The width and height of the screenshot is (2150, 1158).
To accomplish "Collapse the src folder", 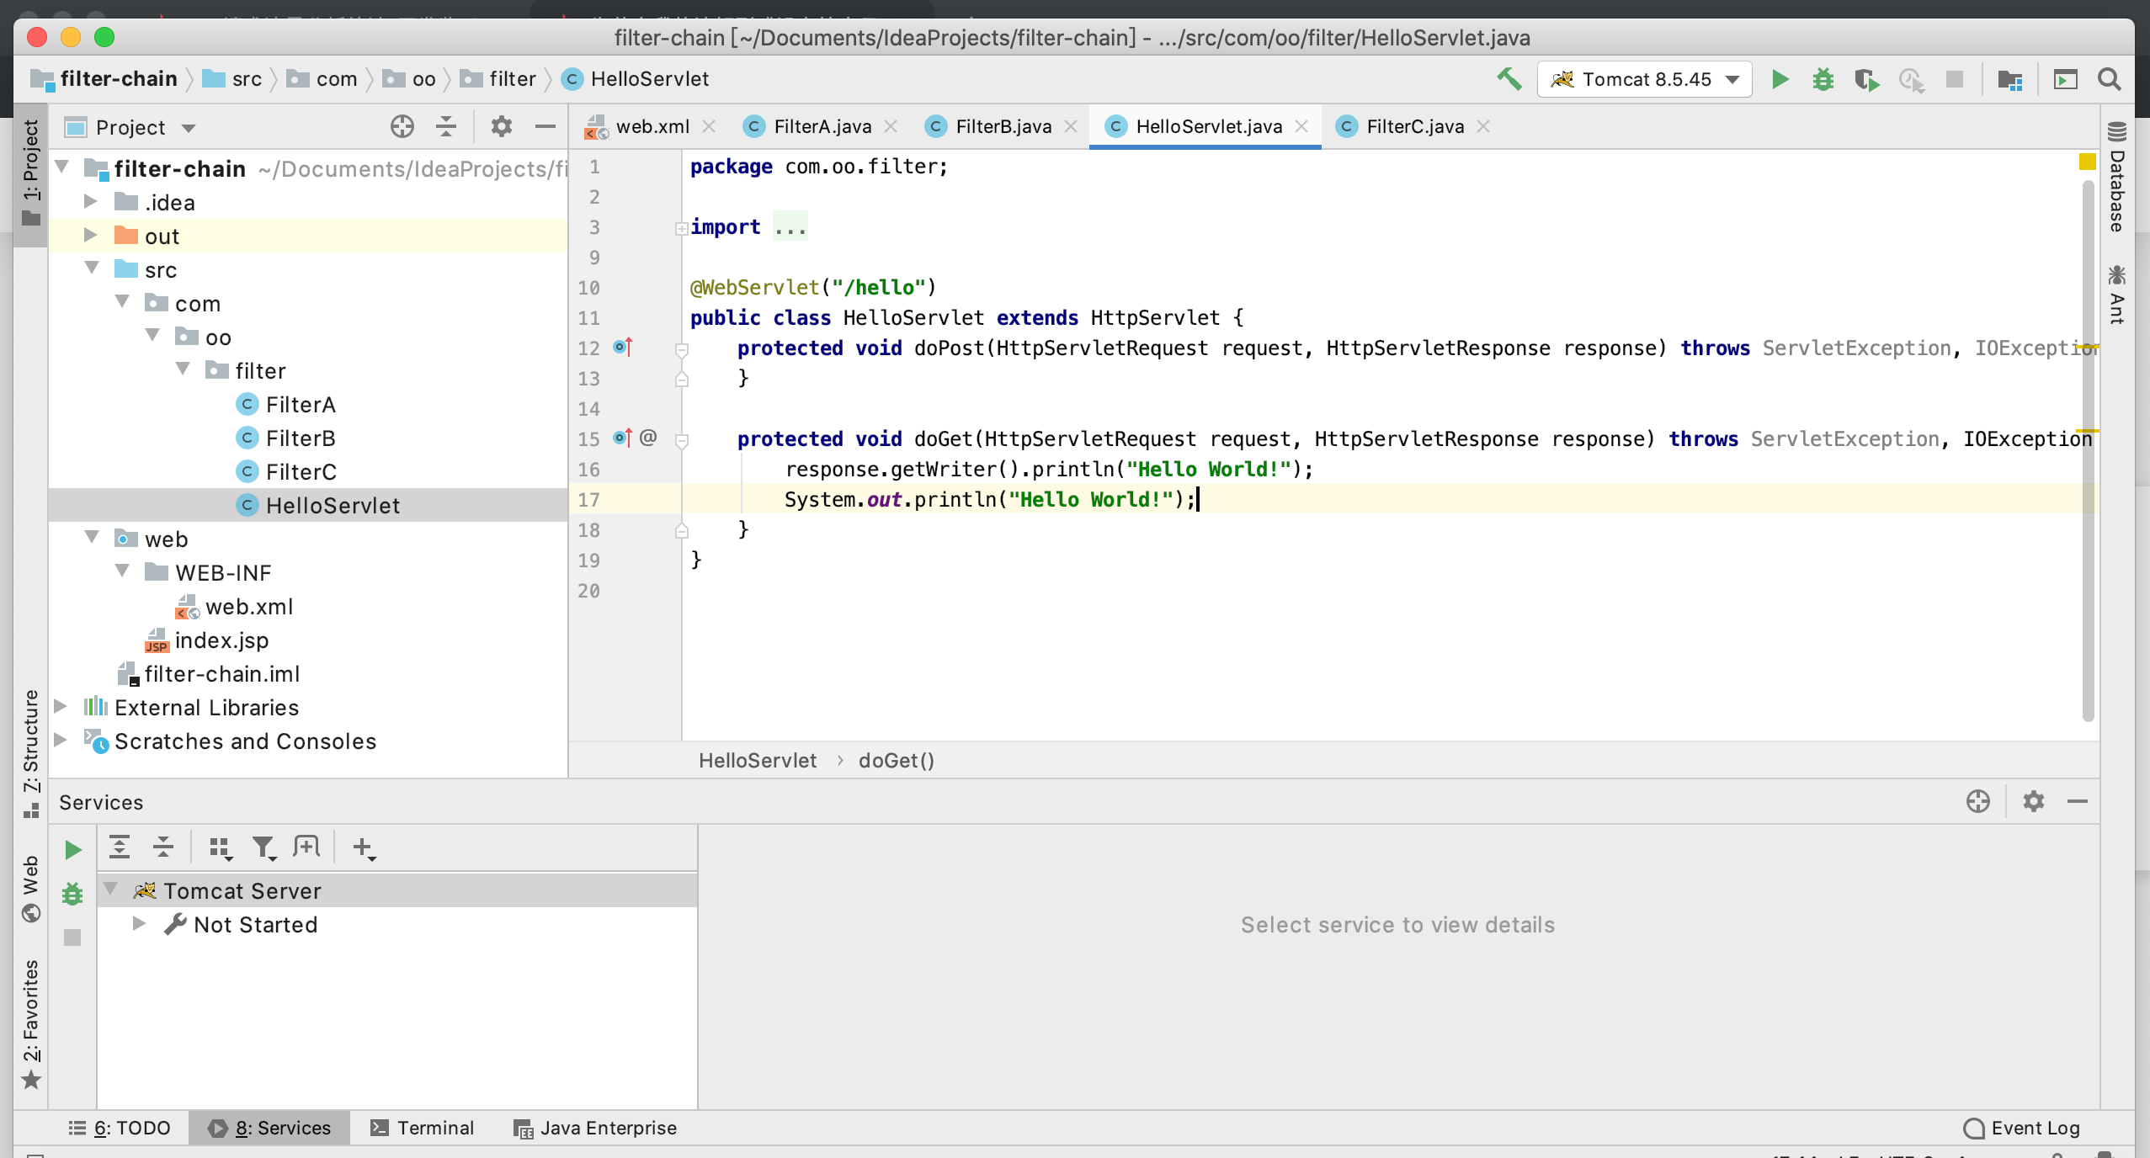I will coord(92,268).
